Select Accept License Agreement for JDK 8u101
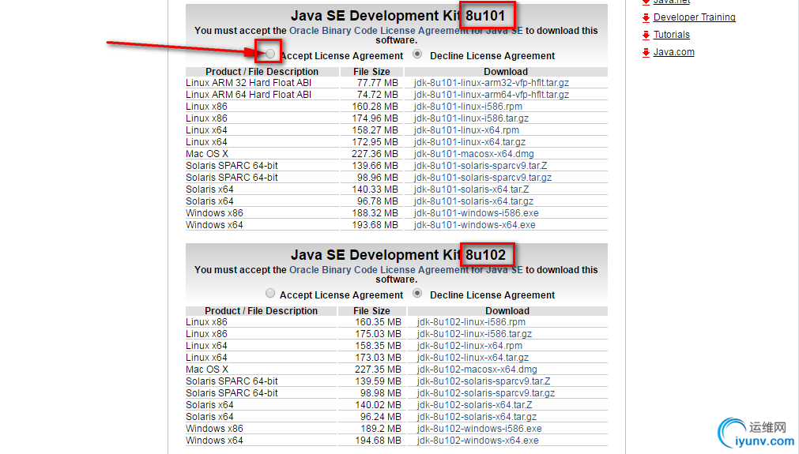This screenshot has width=799, height=454. pyautogui.click(x=270, y=54)
